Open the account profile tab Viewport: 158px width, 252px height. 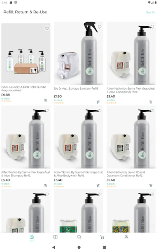pyautogui.click(x=127, y=237)
